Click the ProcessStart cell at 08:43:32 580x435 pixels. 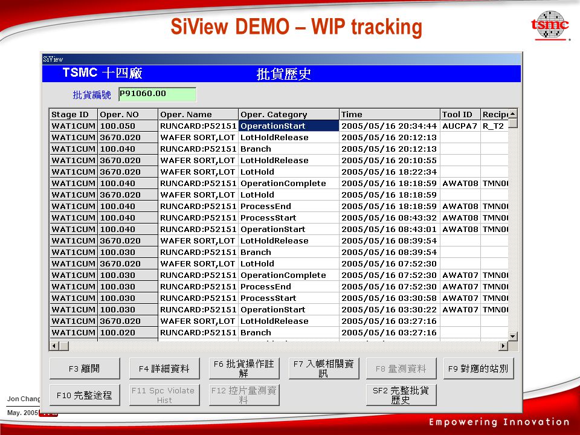coord(289,217)
